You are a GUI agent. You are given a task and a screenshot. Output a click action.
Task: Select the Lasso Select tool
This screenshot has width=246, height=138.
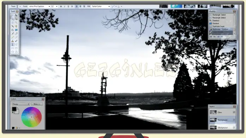(13, 19)
